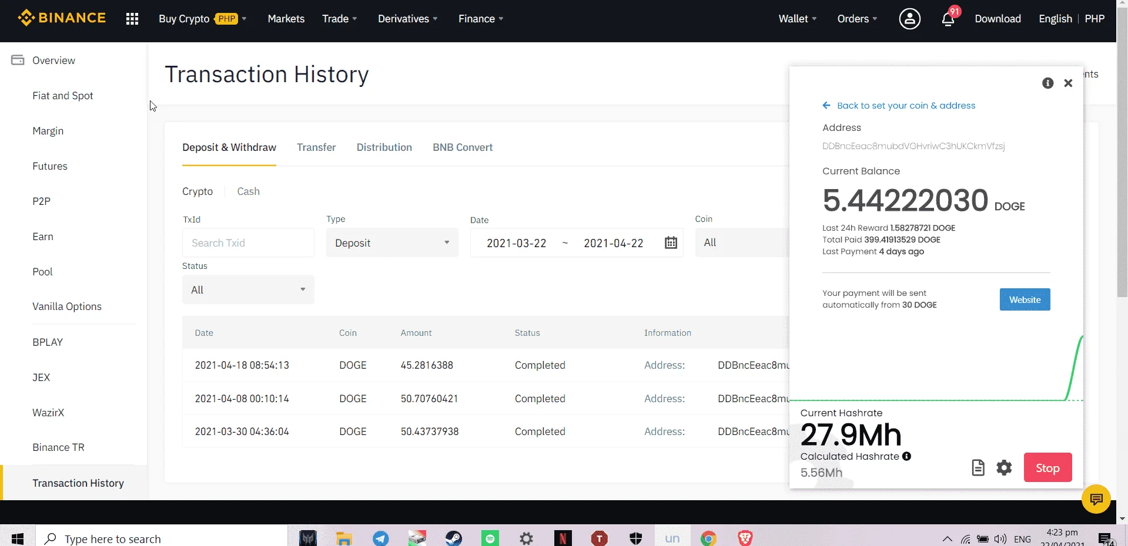Image resolution: width=1128 pixels, height=546 pixels.
Task: Open Futures wallet in sidebar
Action: 50,166
